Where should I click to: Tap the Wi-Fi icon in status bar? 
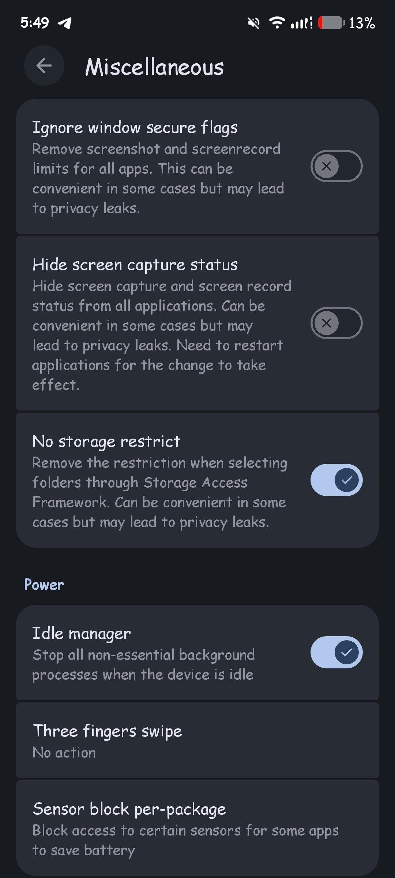tap(277, 23)
